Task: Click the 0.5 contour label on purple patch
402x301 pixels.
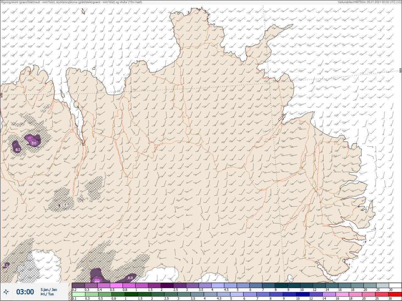Action: (34, 143)
